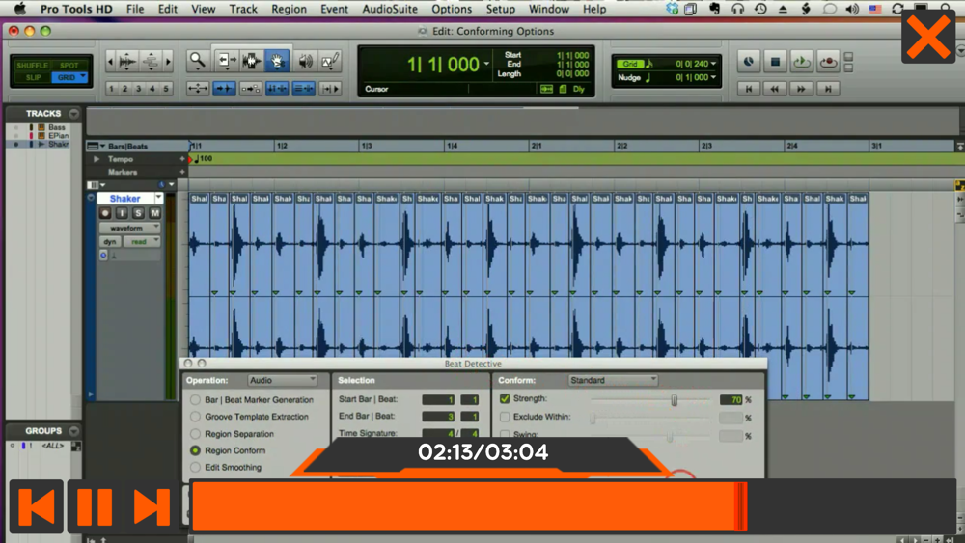Enable input monitoring on Shaker track
Image resolution: width=965 pixels, height=543 pixels.
pyautogui.click(x=122, y=213)
